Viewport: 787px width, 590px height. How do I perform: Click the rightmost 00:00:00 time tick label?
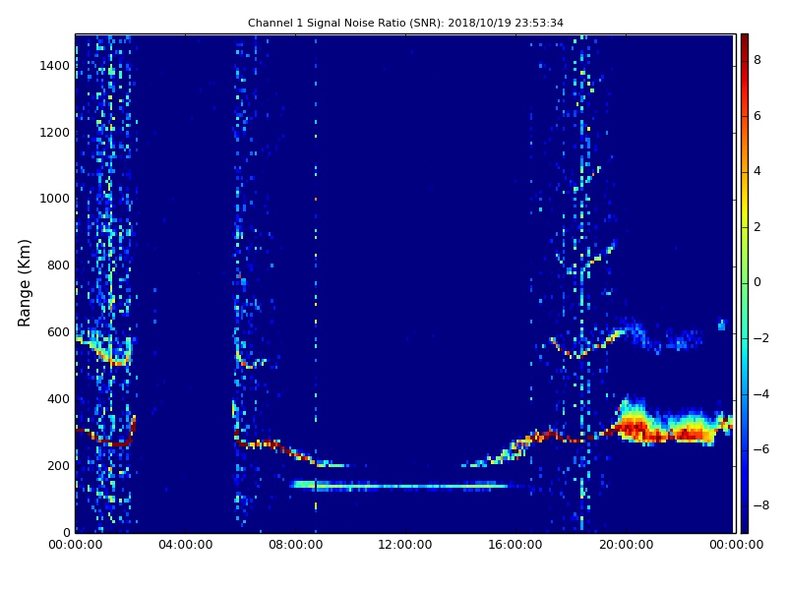click(736, 545)
